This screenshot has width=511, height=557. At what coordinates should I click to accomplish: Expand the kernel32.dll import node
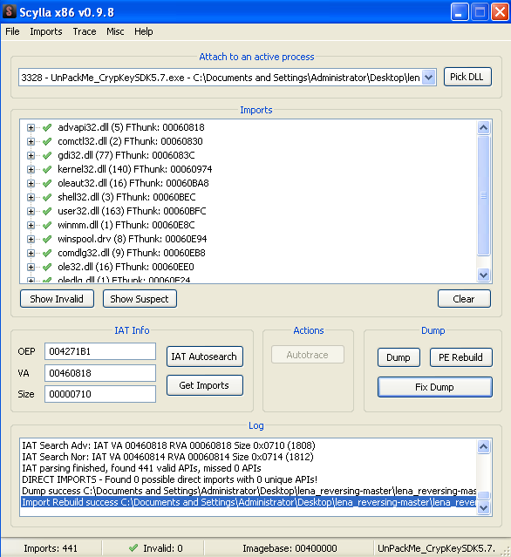(x=31, y=169)
